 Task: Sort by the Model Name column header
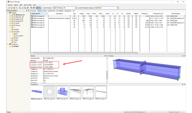coord(39,14)
